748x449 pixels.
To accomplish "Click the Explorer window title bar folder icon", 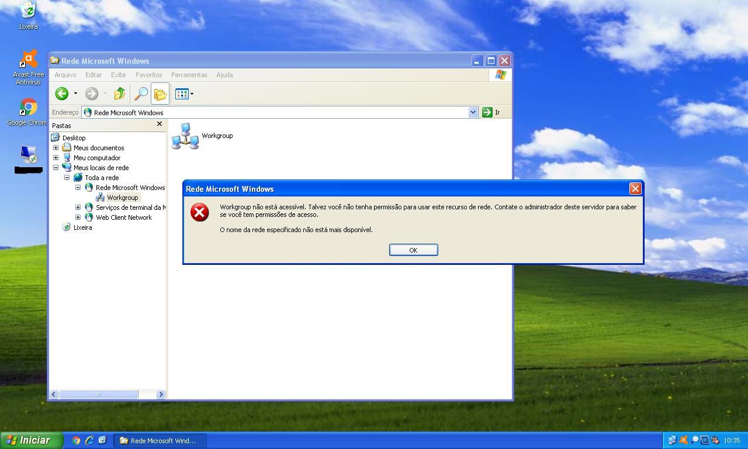I will coord(55,60).
